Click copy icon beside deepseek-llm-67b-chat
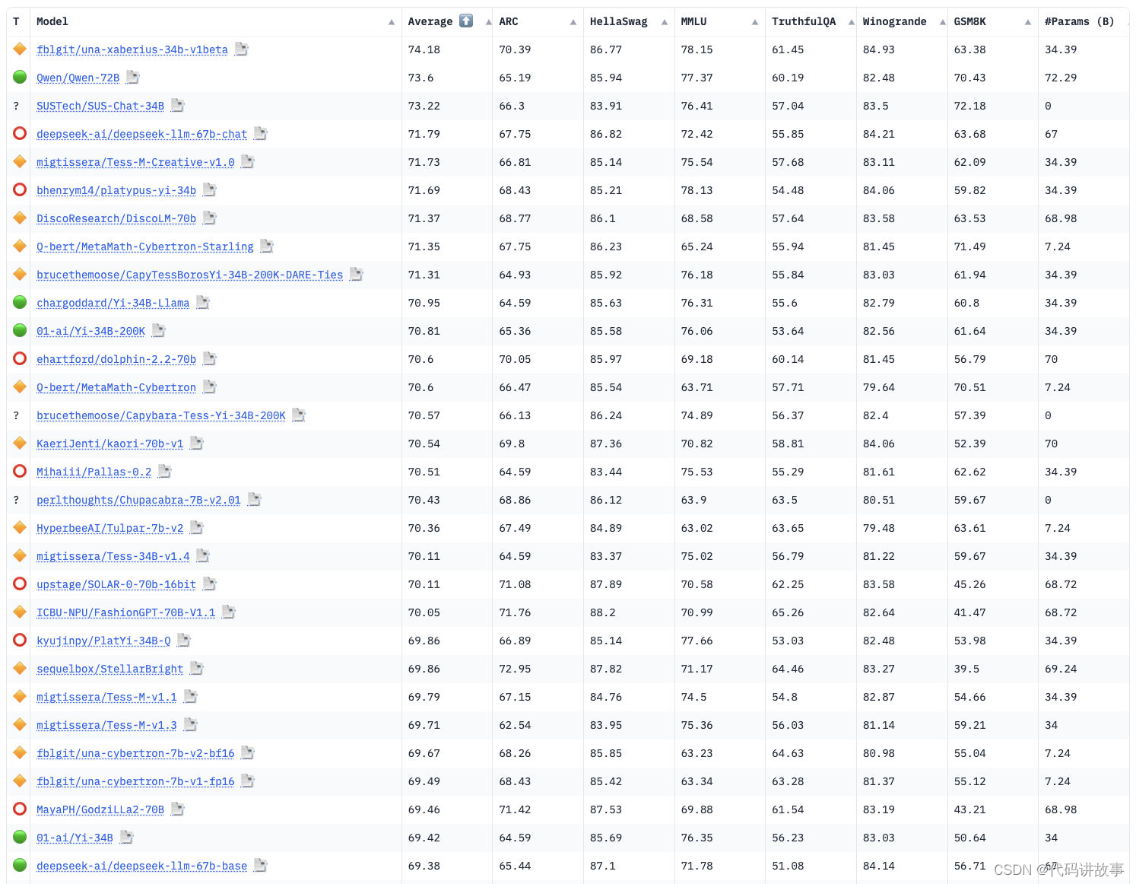This screenshot has width=1136, height=884. coord(261,134)
